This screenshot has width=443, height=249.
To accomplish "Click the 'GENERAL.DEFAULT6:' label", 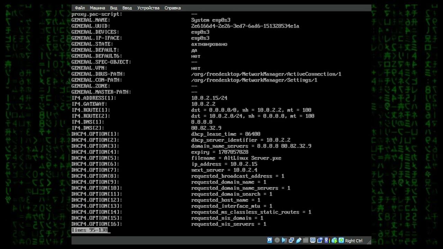I will (x=97, y=56).
